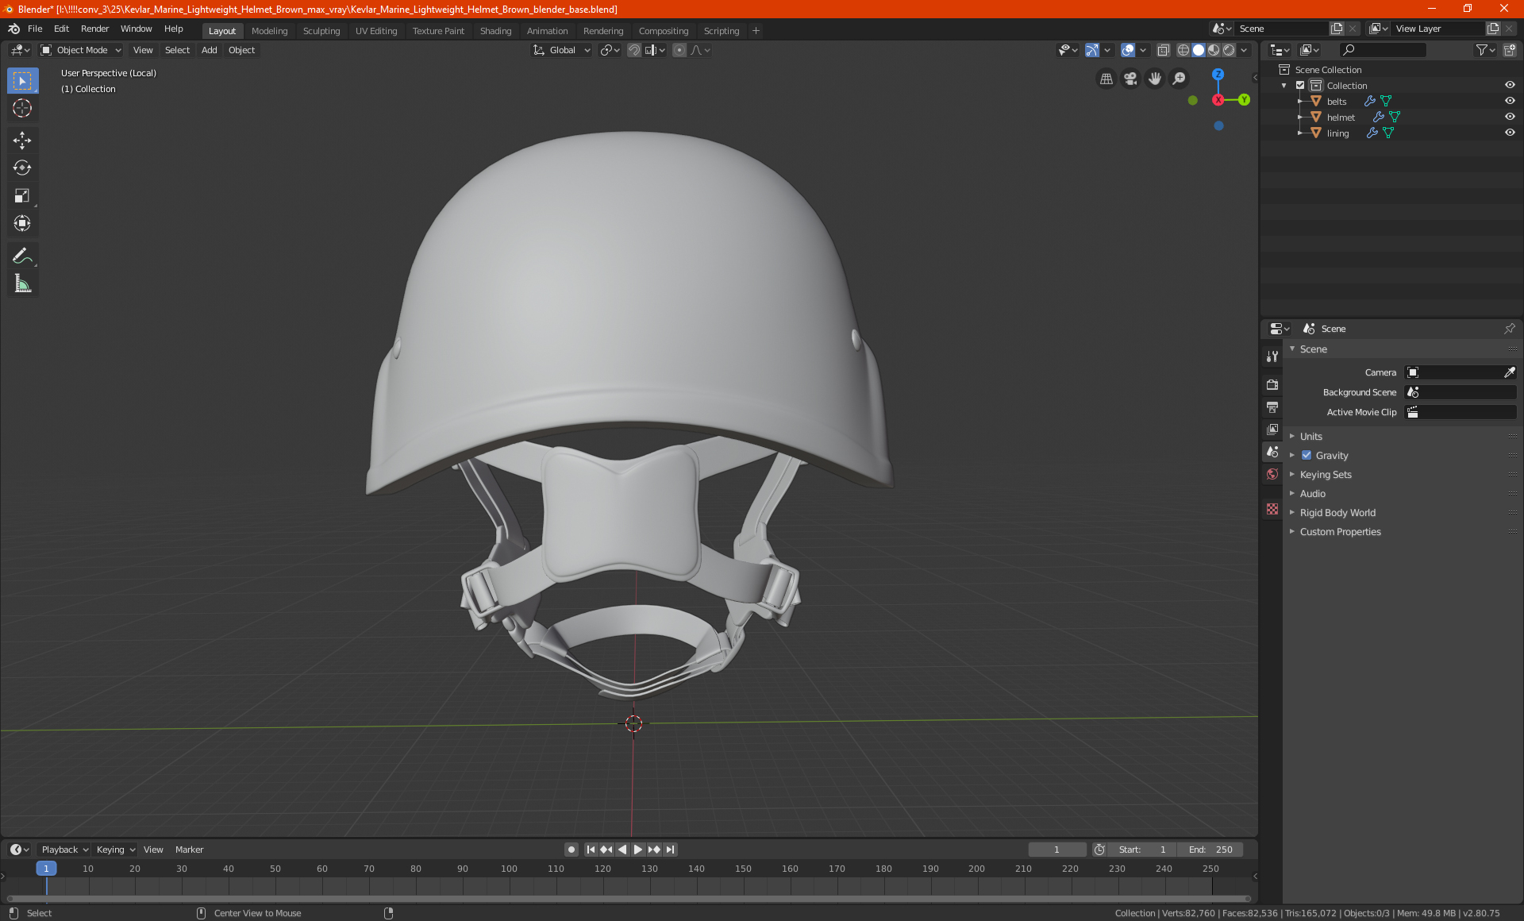
Task: Activate the Rotate tool
Action: click(22, 168)
